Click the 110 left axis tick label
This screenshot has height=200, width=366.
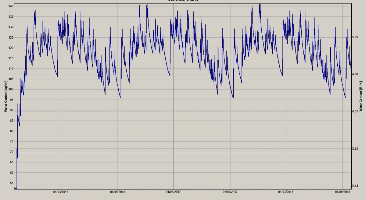[11, 69]
